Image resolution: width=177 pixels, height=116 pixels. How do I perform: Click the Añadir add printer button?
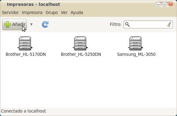tap(14, 24)
